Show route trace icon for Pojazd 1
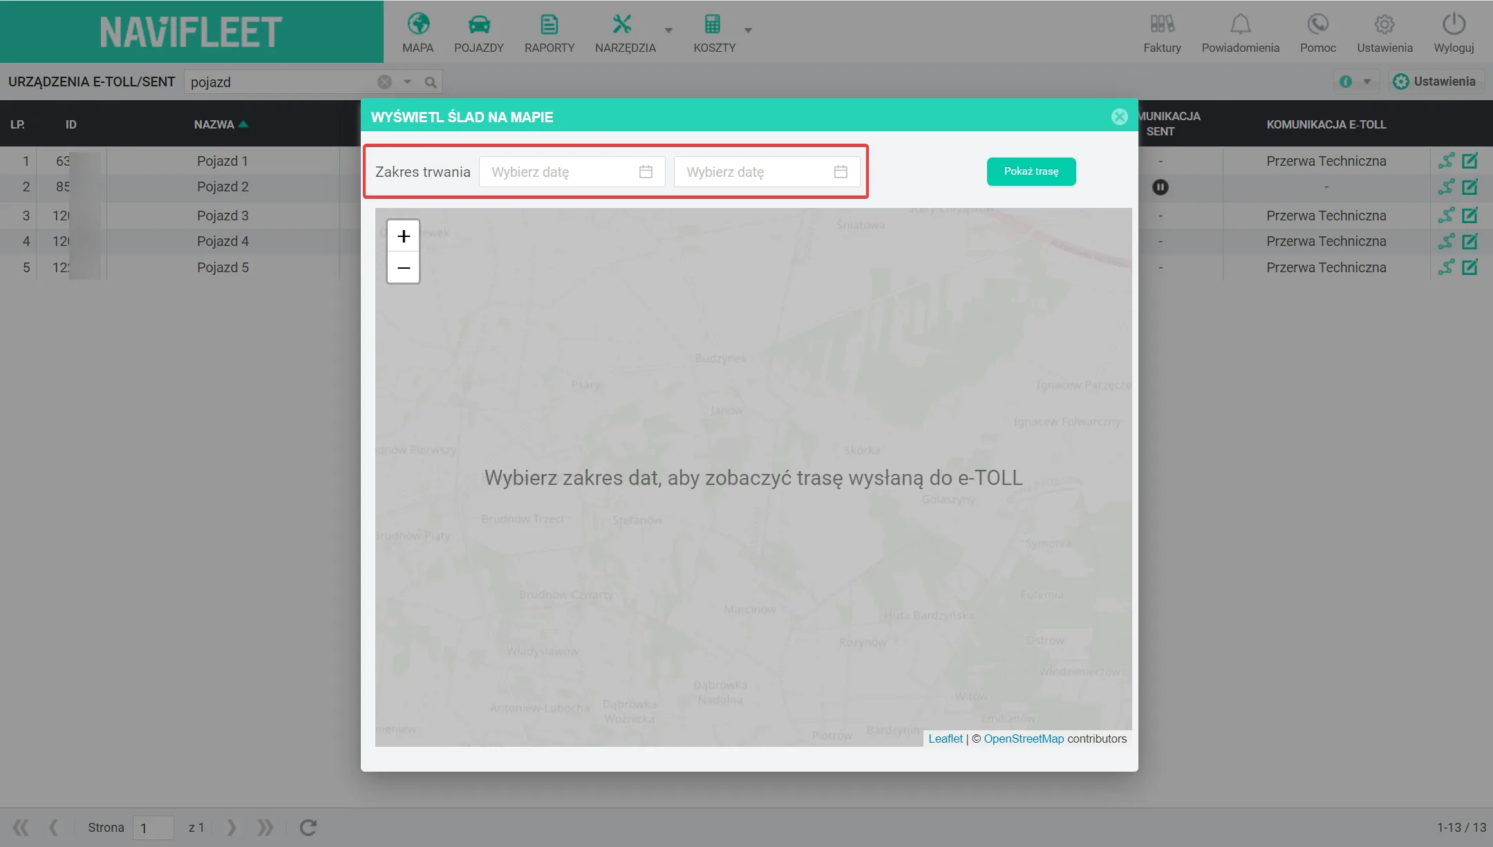The height and width of the screenshot is (847, 1493). [x=1446, y=161]
